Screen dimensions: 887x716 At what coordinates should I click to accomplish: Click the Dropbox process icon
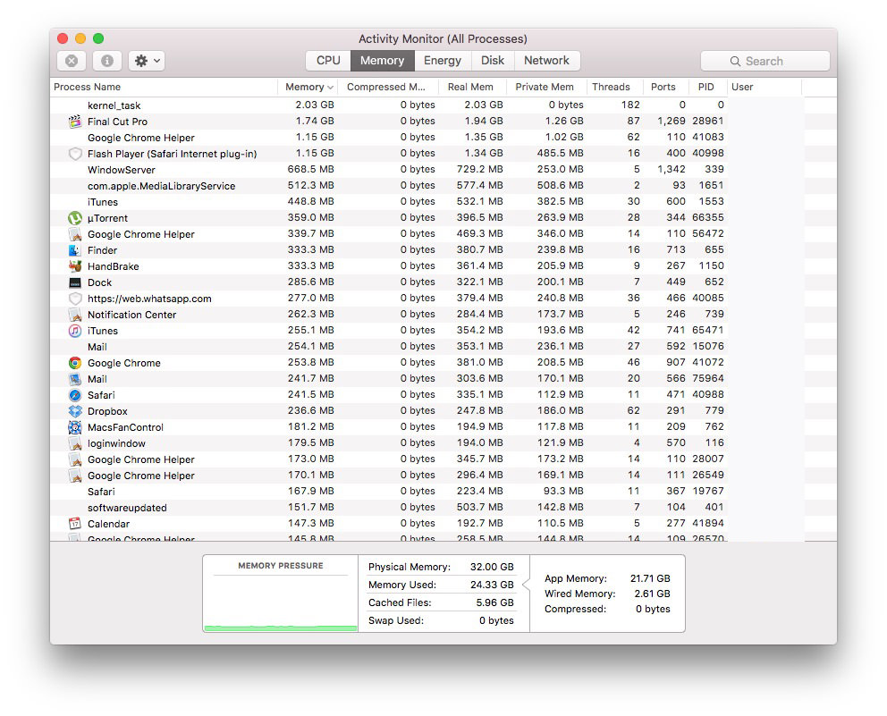(x=75, y=411)
